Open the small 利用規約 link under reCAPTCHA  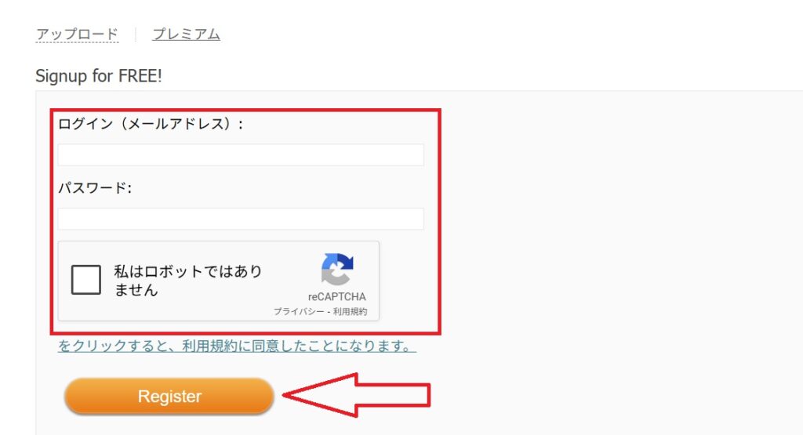350,311
